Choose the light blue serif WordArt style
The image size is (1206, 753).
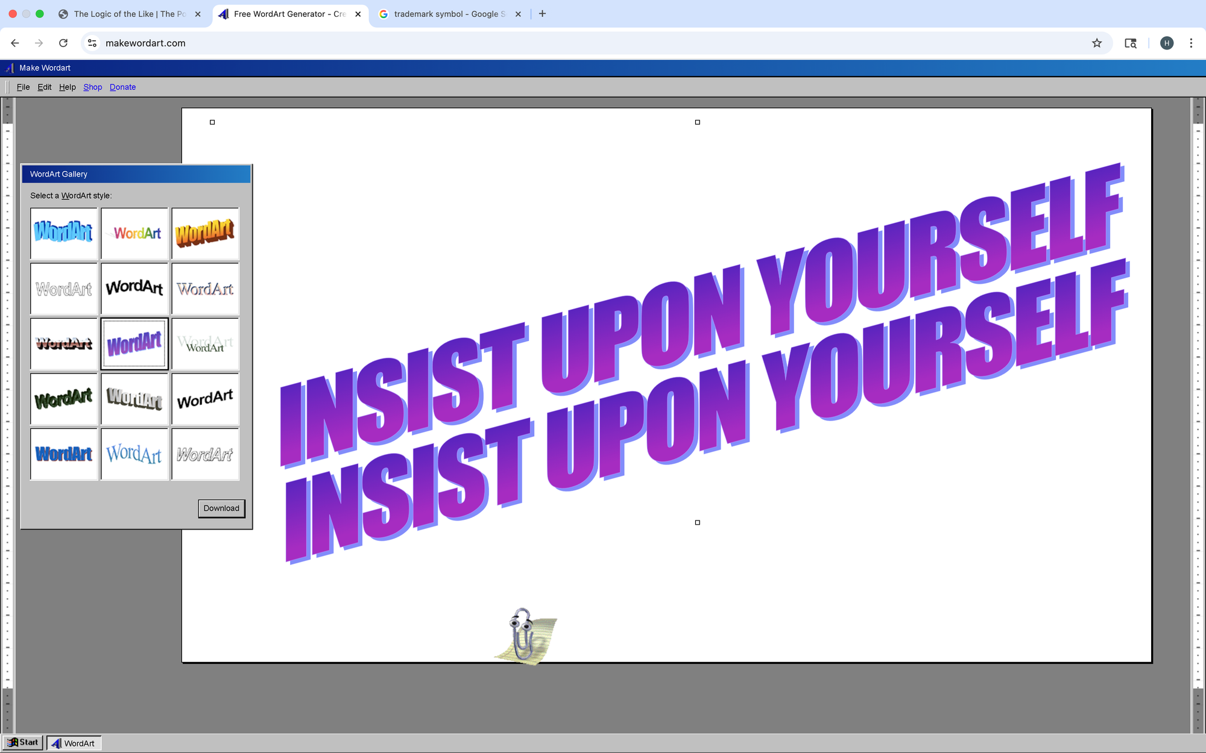134,454
